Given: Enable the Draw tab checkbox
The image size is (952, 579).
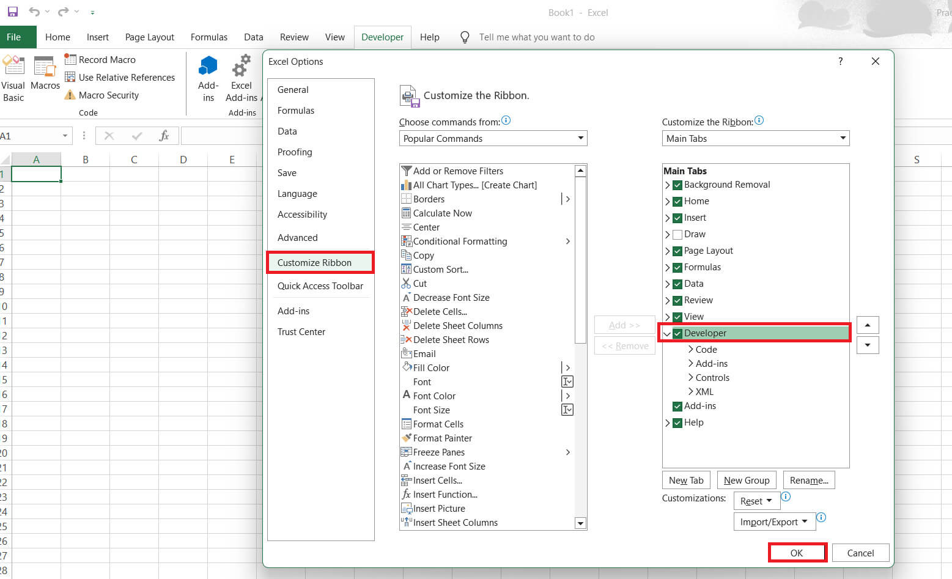Looking at the screenshot, I should tap(677, 234).
